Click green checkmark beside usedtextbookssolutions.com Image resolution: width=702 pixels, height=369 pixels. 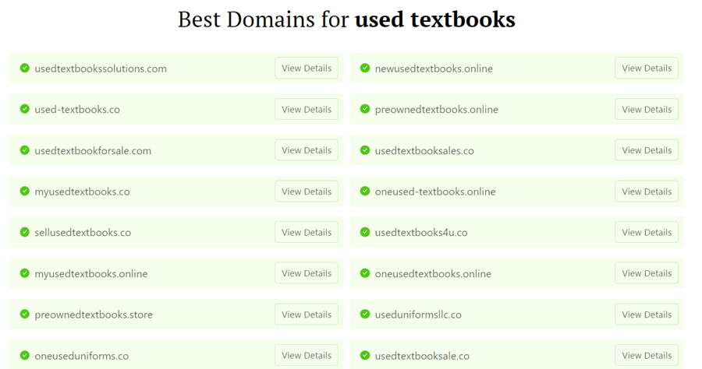coord(25,69)
